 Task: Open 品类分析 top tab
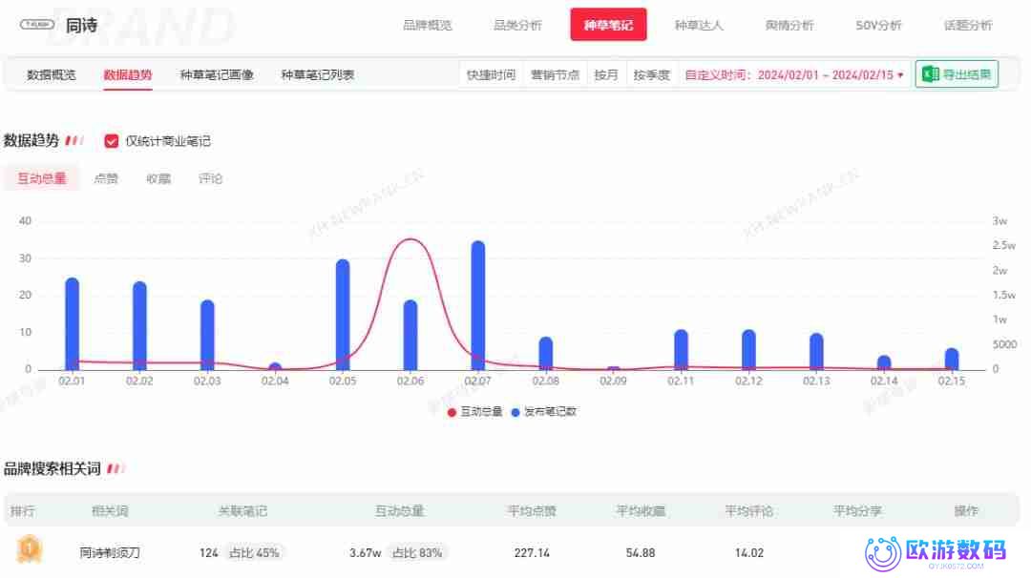(517, 25)
